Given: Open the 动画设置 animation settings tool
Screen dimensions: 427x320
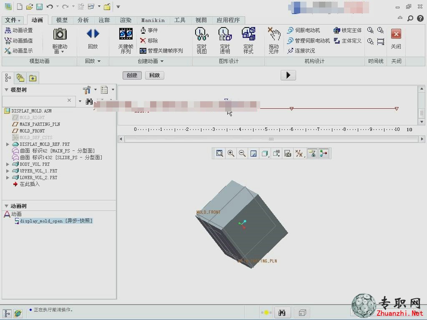Looking at the screenshot, I should 19,30.
